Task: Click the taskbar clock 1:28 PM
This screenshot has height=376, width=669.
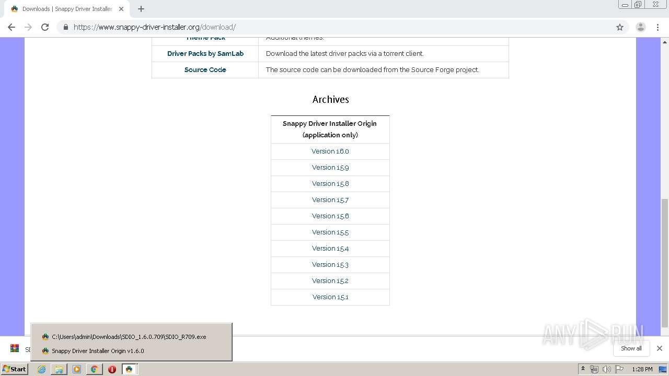Action: pos(642,369)
